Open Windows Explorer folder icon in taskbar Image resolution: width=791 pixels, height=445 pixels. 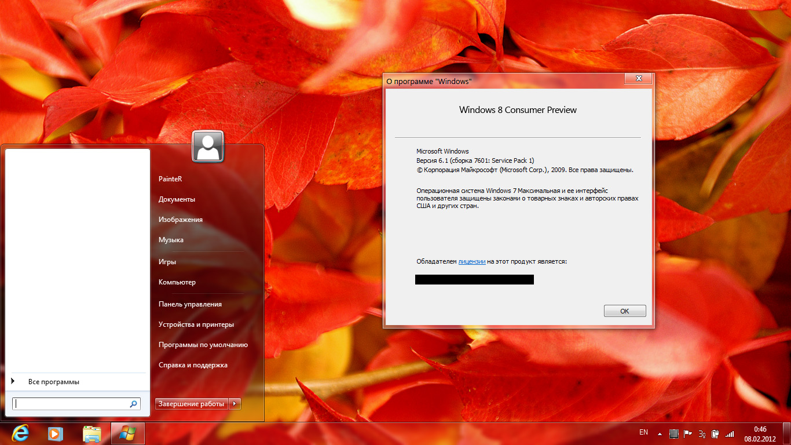pos(92,433)
